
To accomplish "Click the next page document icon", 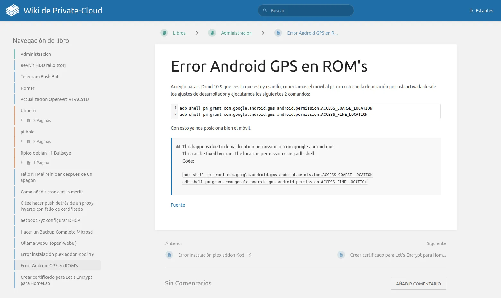I will tap(341, 255).
